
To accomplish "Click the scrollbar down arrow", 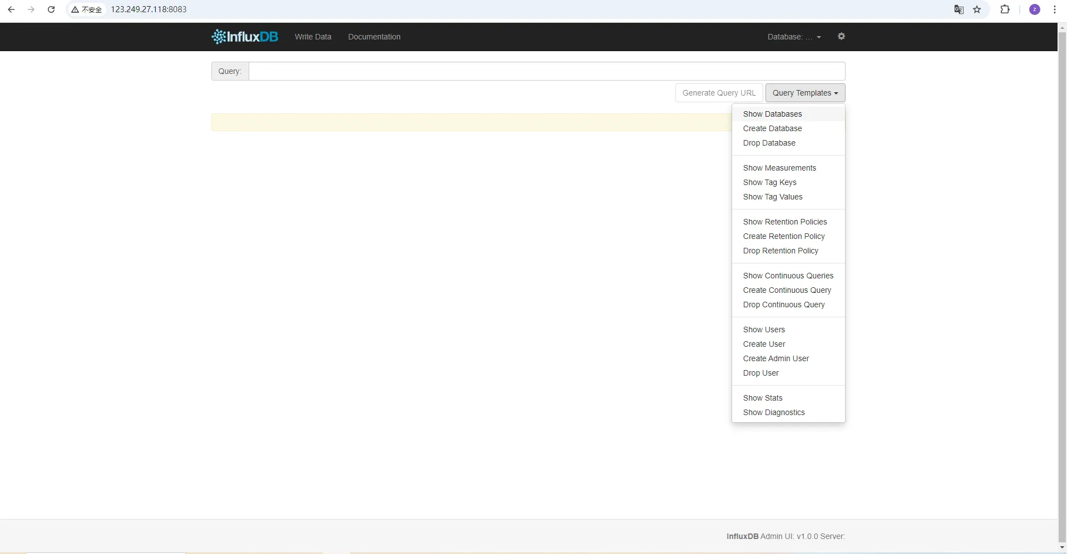I will click(x=1062, y=547).
